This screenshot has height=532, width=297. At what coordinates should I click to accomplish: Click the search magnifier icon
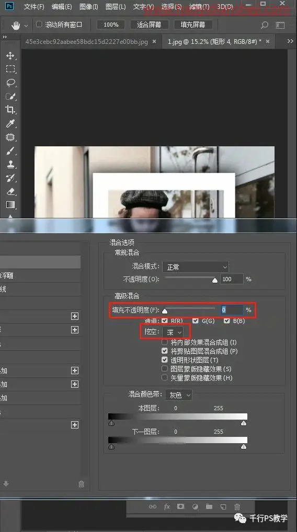coord(264,25)
